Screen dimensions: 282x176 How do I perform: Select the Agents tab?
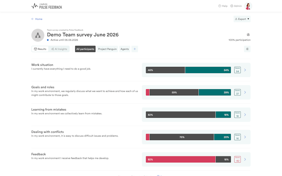(x=125, y=49)
